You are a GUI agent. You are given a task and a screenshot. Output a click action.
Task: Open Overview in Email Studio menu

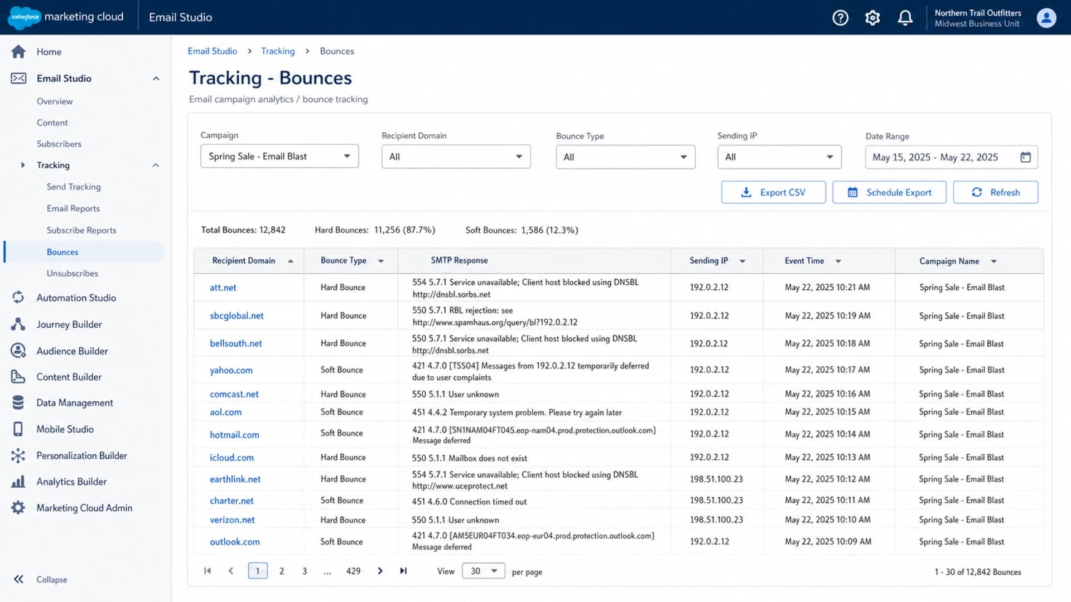(x=55, y=101)
